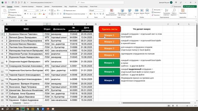Toggle underline (Ч) formatting
Viewport: 198px width, 111px height.
pos(30,14)
